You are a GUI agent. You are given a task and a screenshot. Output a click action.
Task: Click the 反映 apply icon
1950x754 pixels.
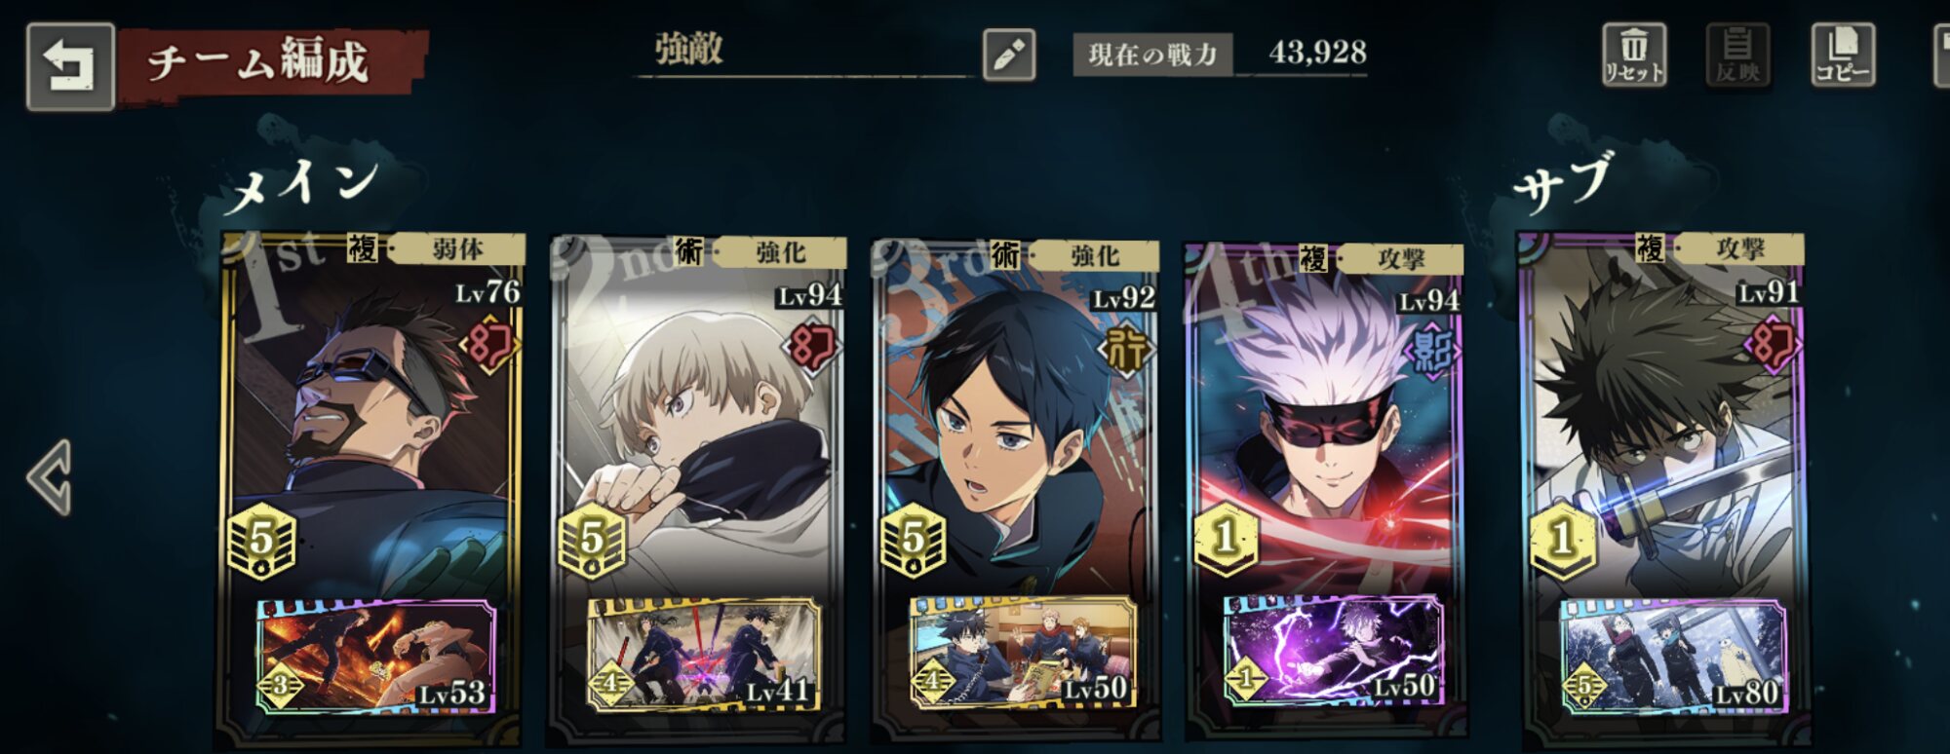click(1737, 55)
